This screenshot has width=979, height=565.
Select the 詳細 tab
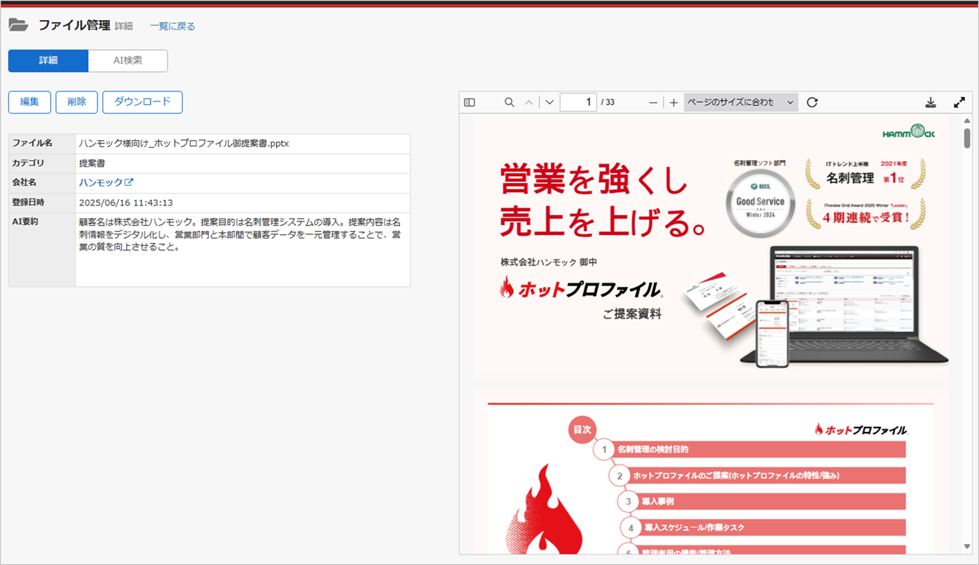(x=48, y=60)
